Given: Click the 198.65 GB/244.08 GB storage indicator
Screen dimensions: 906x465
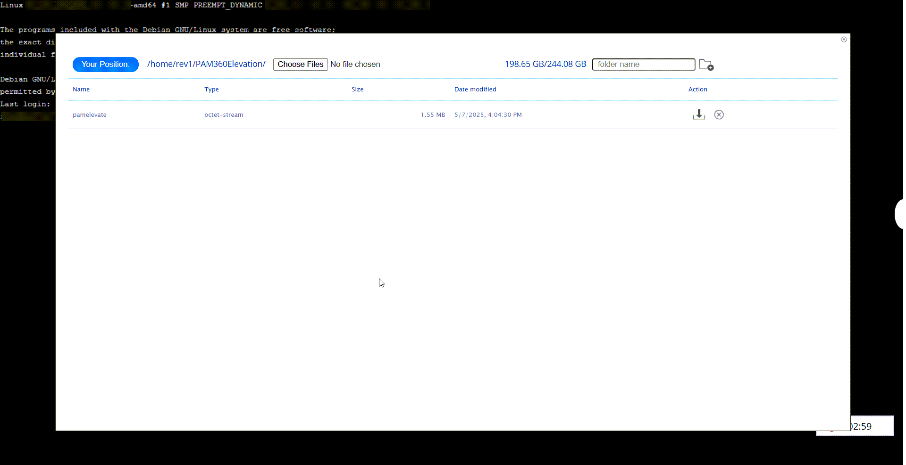Looking at the screenshot, I should tap(545, 64).
